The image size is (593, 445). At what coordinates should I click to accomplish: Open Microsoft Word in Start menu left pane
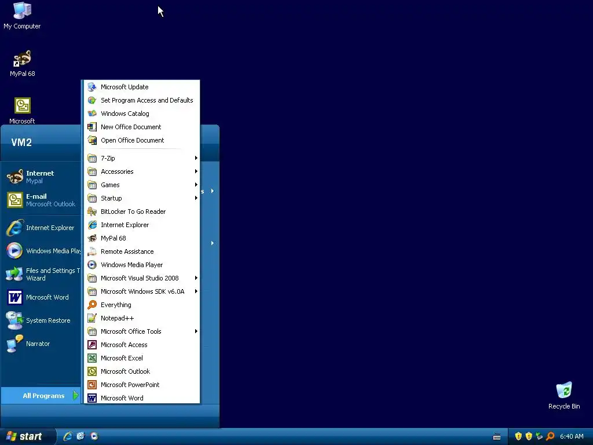click(41, 297)
